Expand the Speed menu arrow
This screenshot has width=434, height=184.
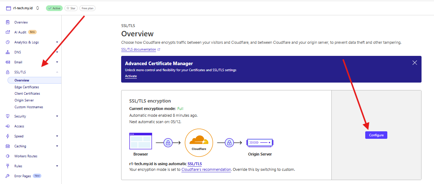57,136
